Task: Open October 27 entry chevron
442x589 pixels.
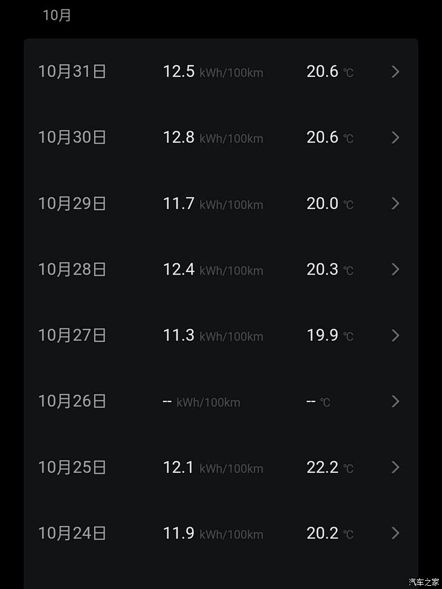Action: [x=395, y=335]
